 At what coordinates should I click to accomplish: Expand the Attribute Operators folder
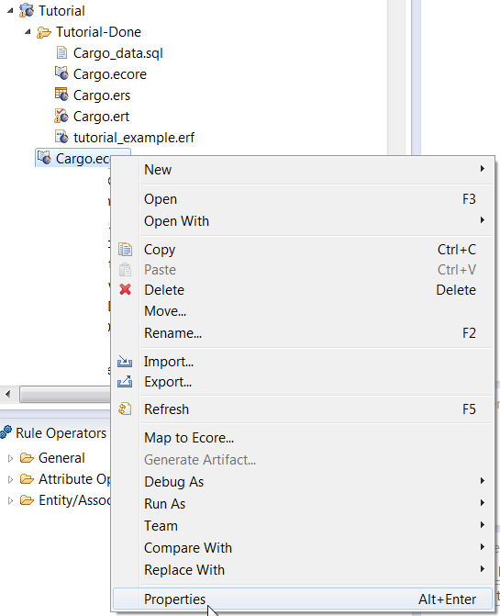pyautogui.click(x=11, y=480)
